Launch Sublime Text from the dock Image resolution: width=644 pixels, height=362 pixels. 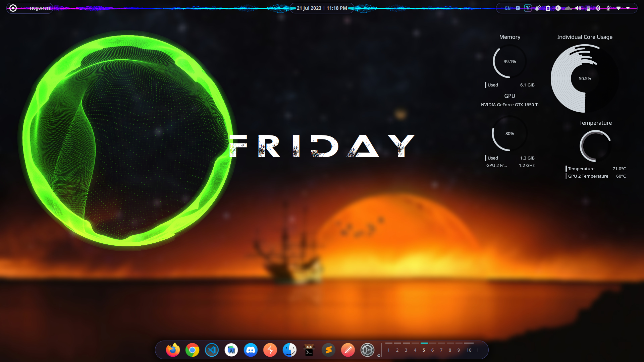point(328,350)
